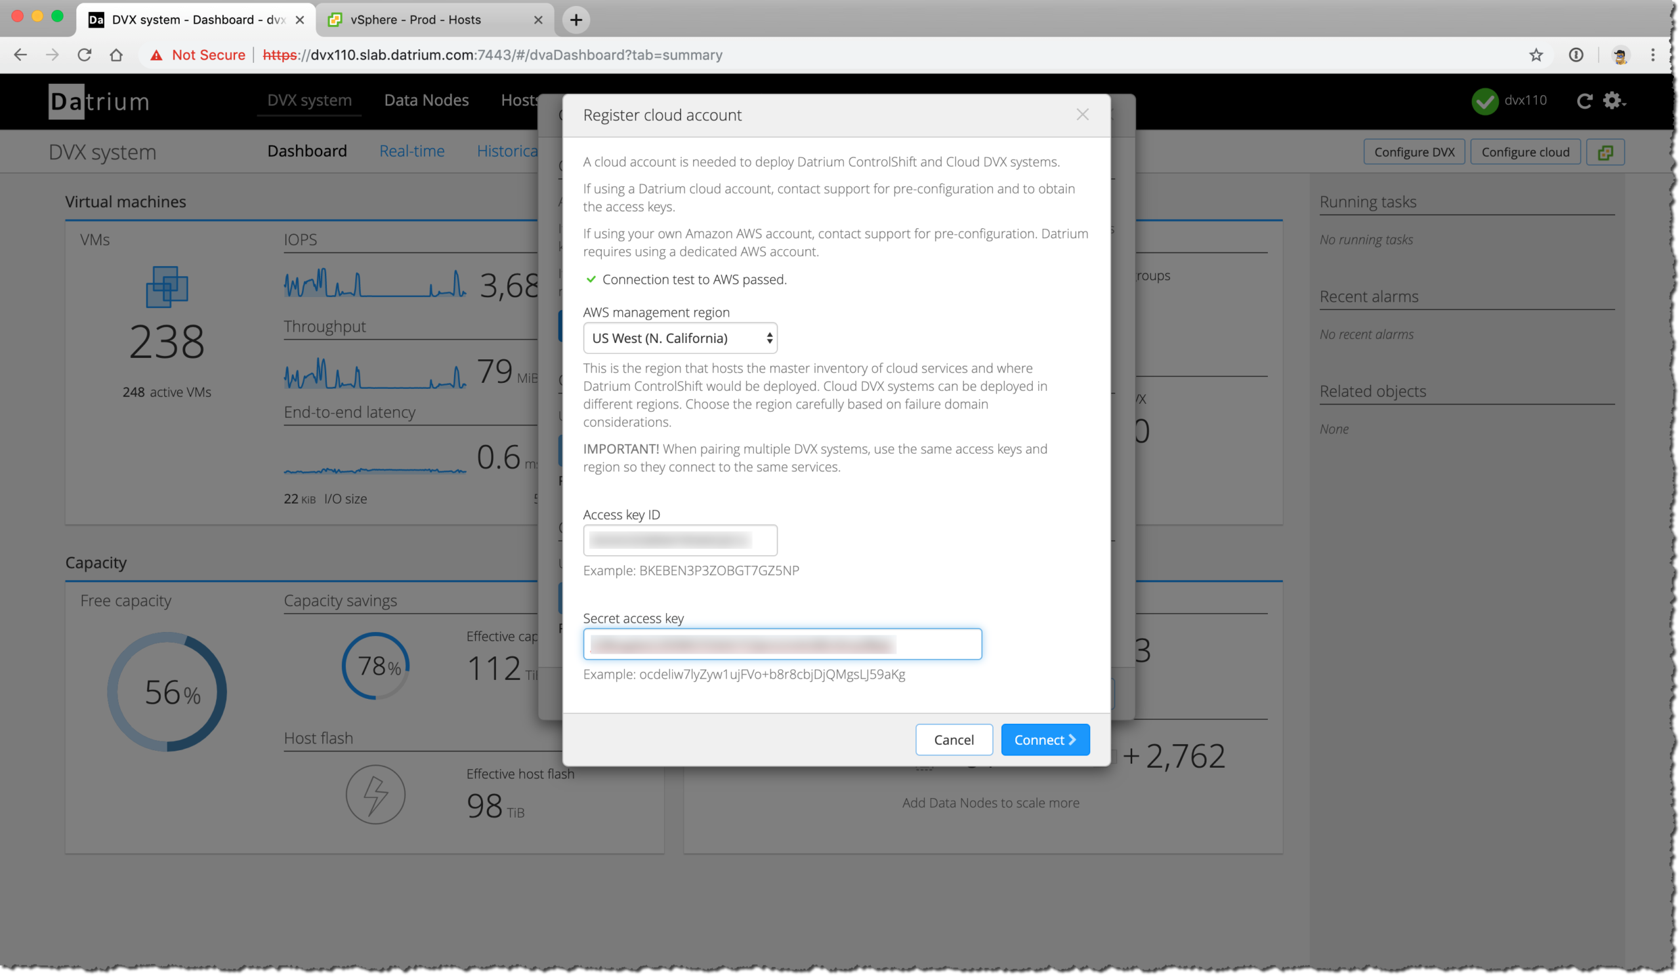Click the 'Add Data Nodes to scale more' text
1680x975 pixels.
991,803
